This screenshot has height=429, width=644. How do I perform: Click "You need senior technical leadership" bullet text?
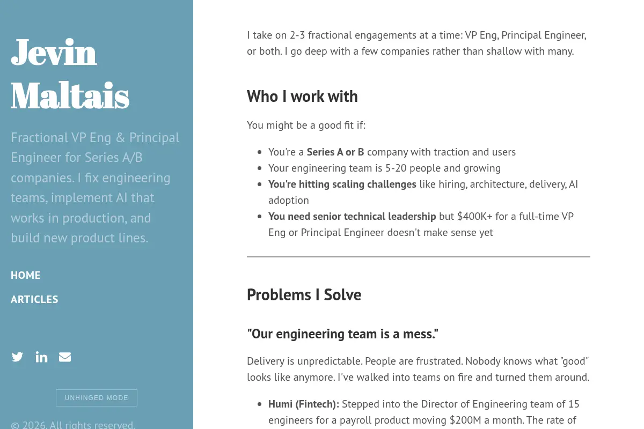pos(352,217)
